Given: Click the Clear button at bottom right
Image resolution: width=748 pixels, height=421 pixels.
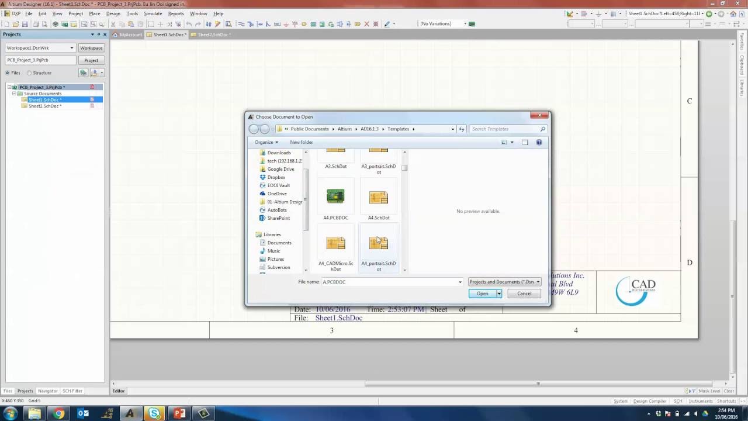Looking at the screenshot, I should pyautogui.click(x=729, y=391).
